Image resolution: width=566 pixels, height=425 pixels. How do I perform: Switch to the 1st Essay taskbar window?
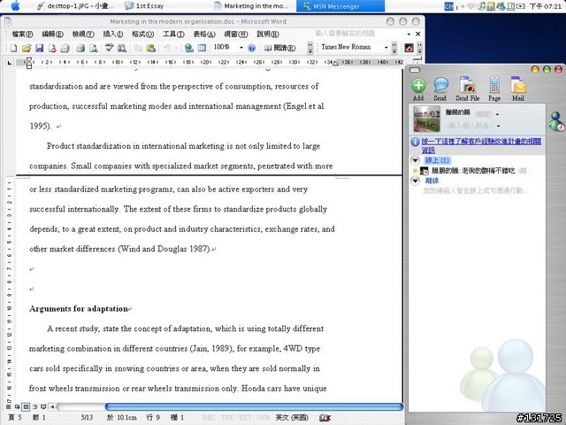click(x=144, y=6)
